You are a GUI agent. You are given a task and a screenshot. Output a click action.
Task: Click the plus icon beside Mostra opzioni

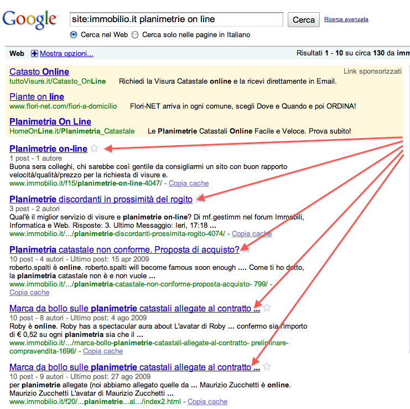tap(34, 53)
